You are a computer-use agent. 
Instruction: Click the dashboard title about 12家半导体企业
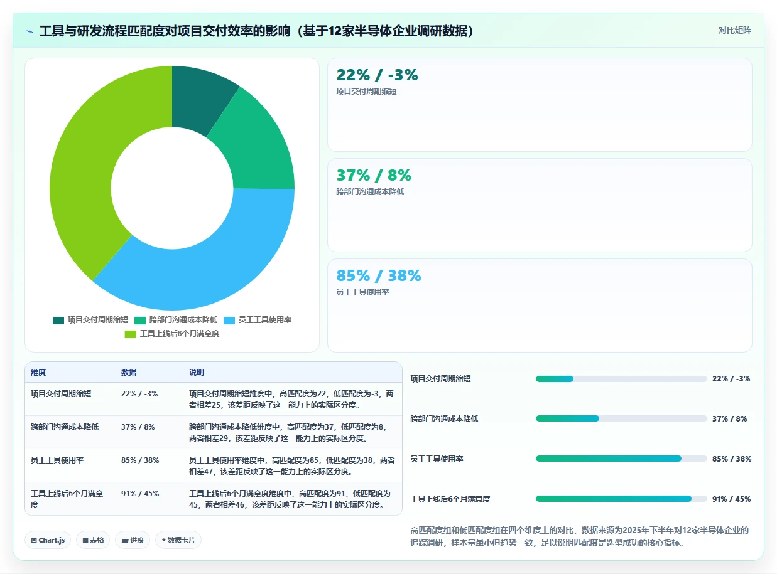[x=256, y=31]
